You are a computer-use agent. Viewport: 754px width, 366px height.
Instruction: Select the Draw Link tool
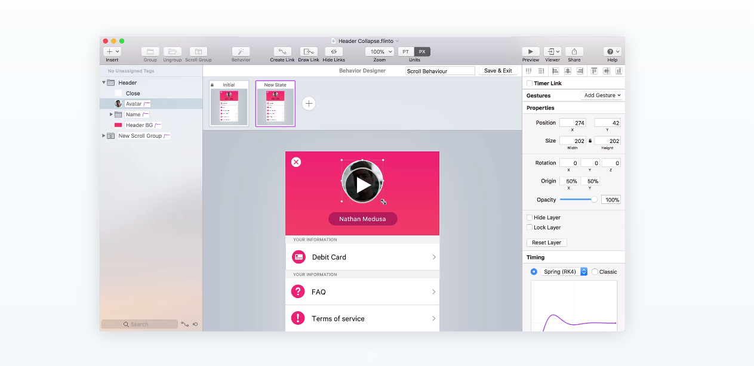(x=309, y=52)
